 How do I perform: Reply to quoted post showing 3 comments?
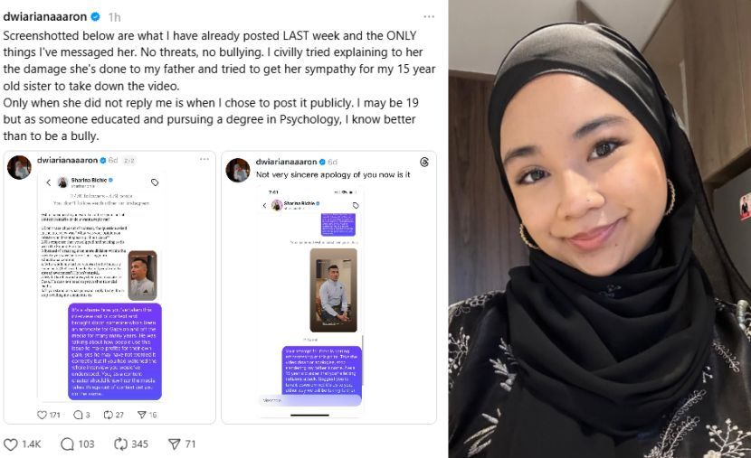coord(78,415)
